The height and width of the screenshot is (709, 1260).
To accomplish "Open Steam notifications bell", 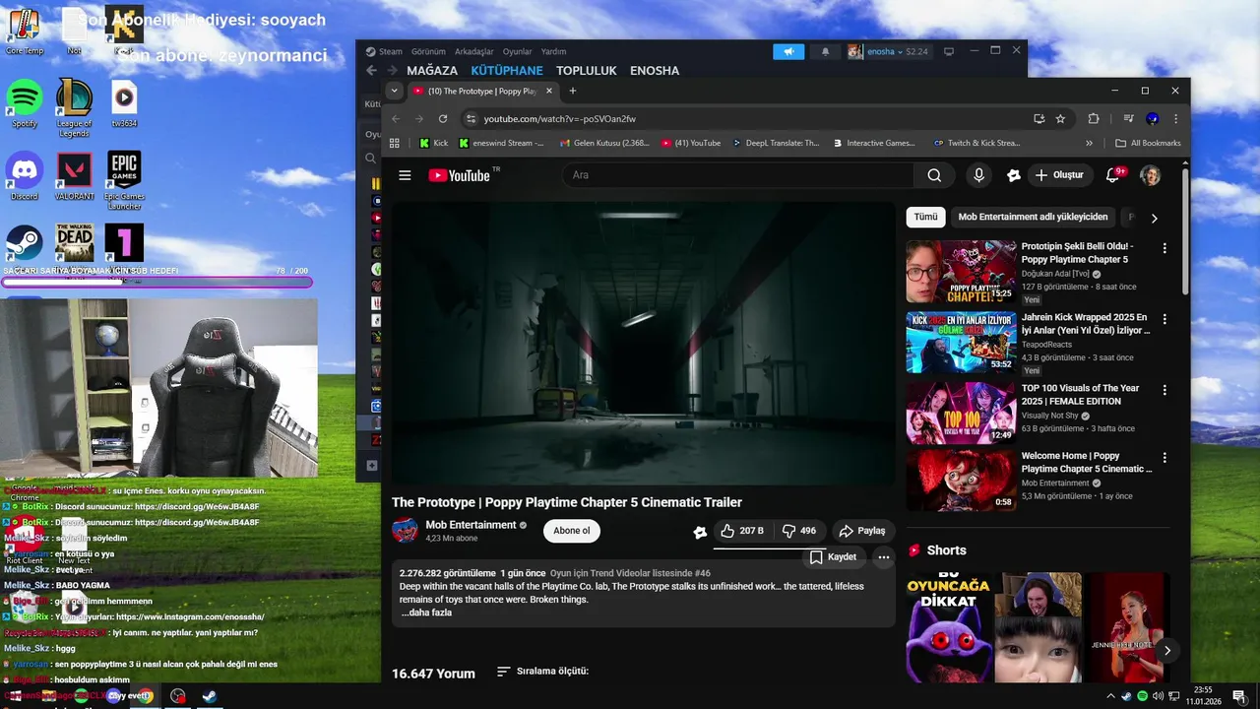I will [x=825, y=51].
